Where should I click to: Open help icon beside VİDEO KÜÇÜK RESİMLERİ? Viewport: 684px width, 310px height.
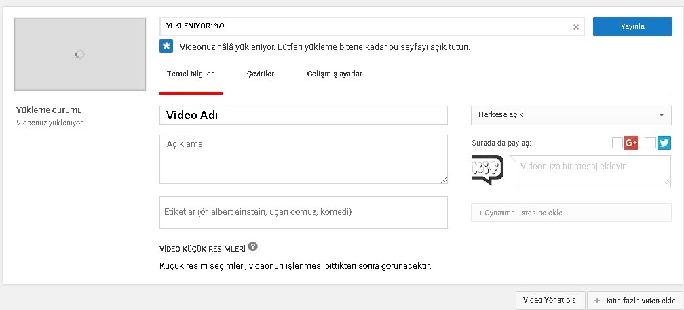(x=253, y=247)
